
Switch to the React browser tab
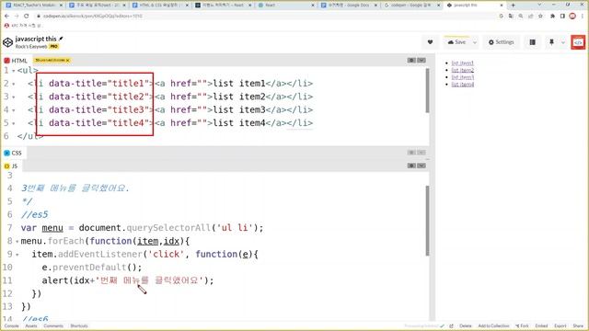point(286,6)
